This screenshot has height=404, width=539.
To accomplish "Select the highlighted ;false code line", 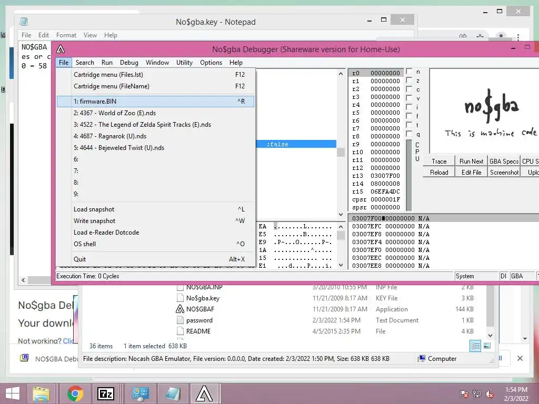I will tap(296, 144).
